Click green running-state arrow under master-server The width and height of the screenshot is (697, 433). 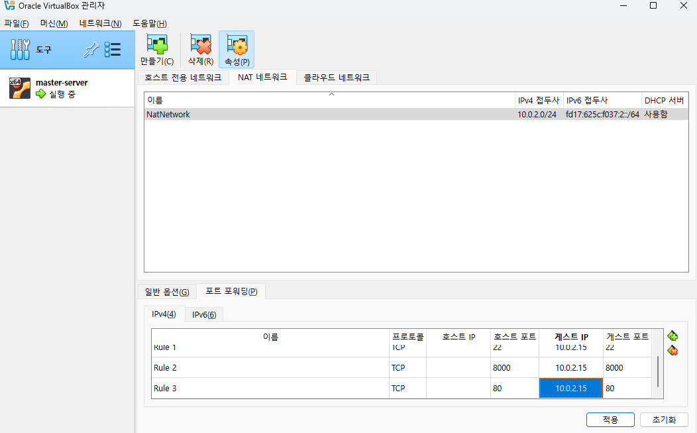pyautogui.click(x=41, y=94)
